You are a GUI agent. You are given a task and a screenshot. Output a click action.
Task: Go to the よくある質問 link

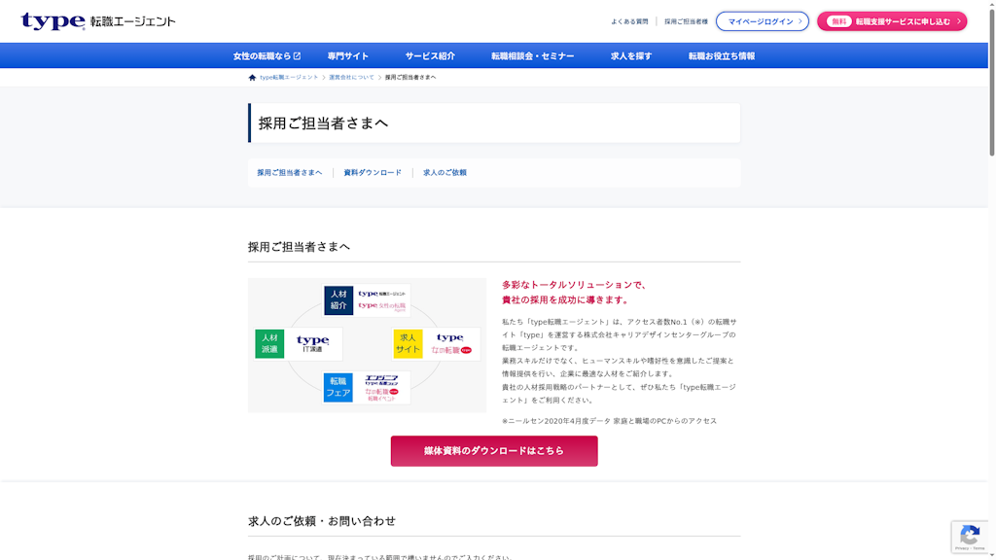tap(629, 21)
